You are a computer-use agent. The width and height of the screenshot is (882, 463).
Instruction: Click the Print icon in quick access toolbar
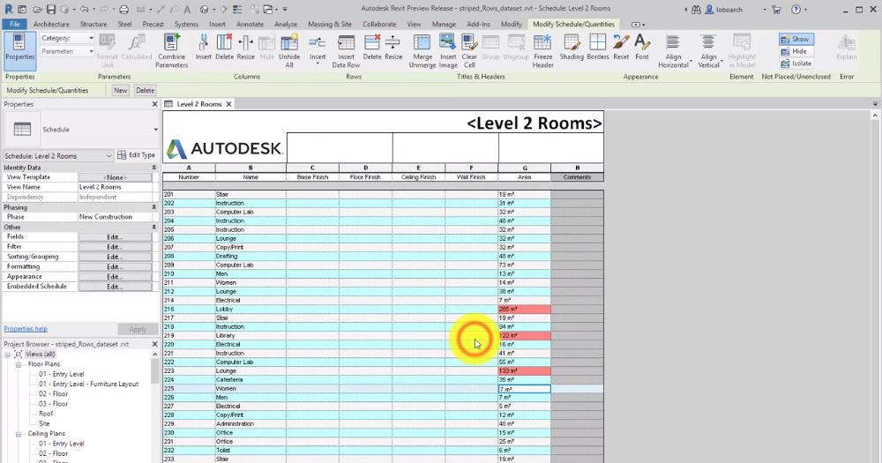coord(123,10)
